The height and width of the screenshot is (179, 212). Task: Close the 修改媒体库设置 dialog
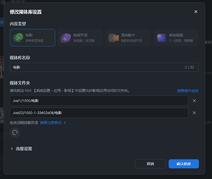[x=196, y=12]
